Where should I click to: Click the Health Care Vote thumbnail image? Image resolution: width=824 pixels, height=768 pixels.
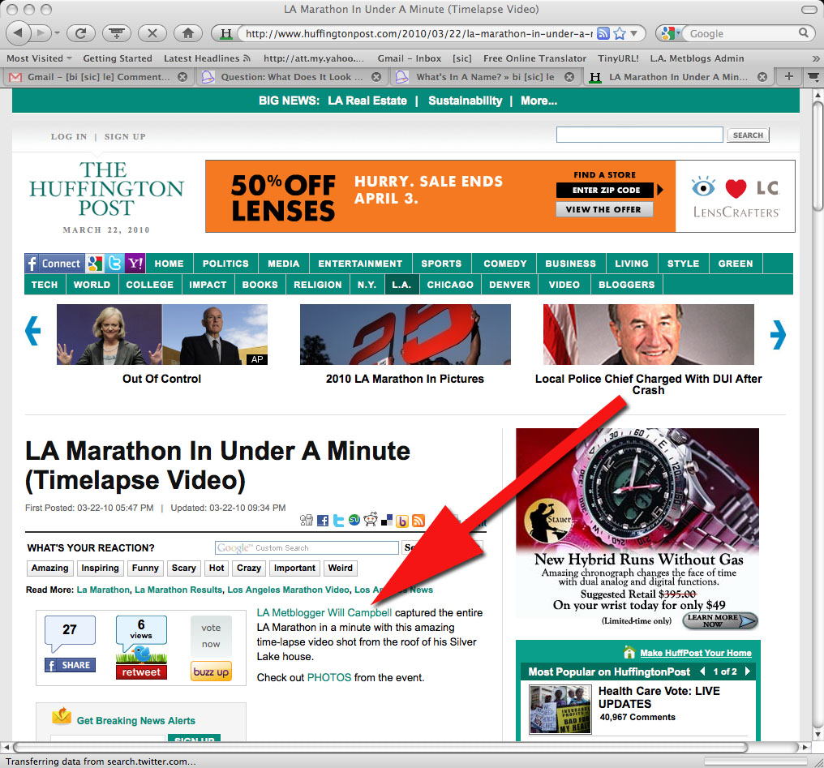(x=560, y=709)
